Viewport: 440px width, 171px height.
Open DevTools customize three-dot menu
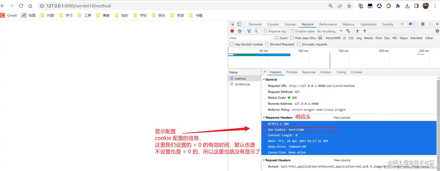(x=430, y=24)
